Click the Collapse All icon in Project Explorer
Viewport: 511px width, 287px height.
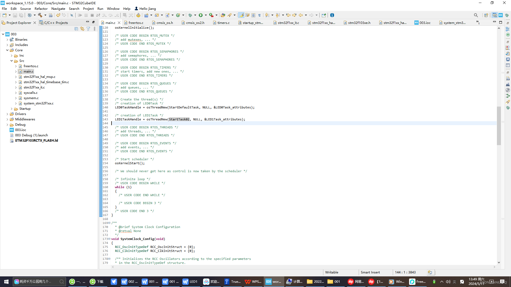click(76, 29)
